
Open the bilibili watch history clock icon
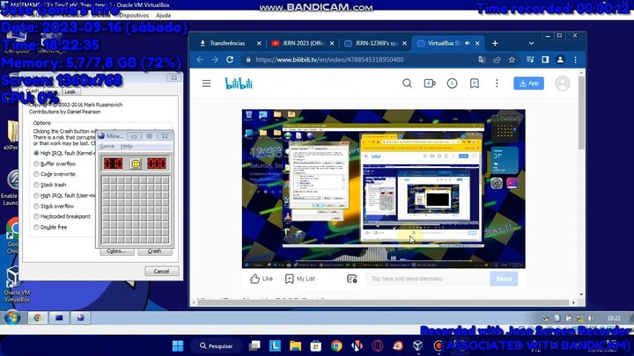pyautogui.click(x=452, y=84)
